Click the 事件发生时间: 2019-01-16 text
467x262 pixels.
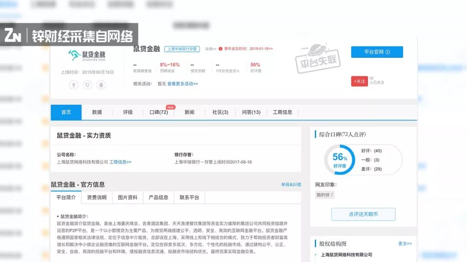tap(248, 49)
